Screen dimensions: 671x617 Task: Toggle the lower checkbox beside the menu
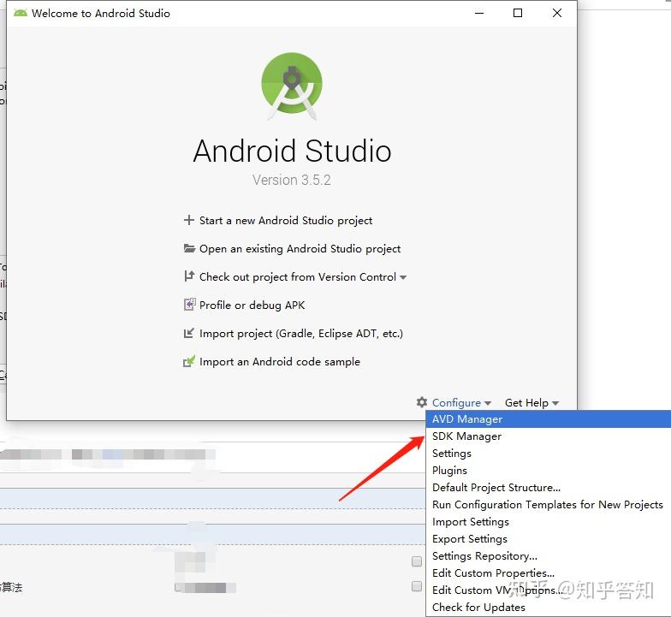[x=416, y=586]
